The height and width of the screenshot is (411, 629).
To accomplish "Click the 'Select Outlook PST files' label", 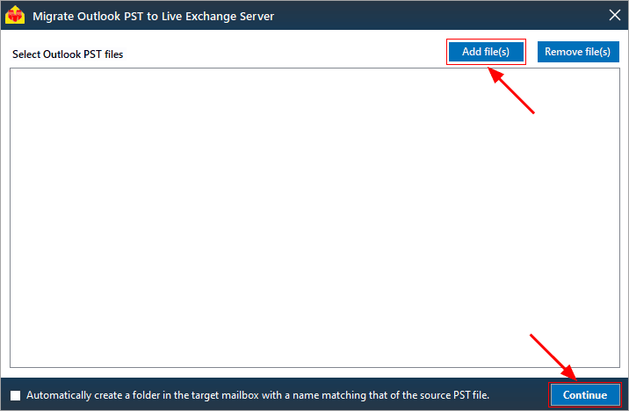I will [x=68, y=54].
